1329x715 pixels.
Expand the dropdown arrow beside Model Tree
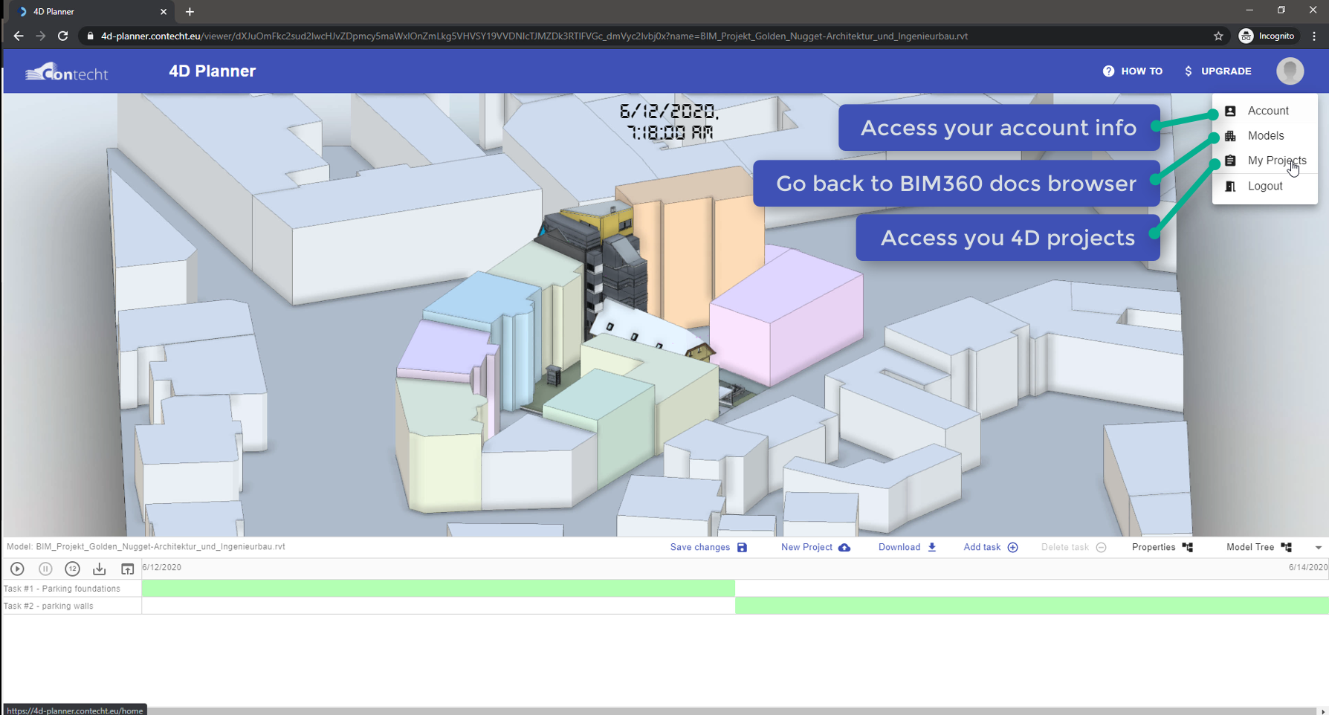(x=1318, y=548)
